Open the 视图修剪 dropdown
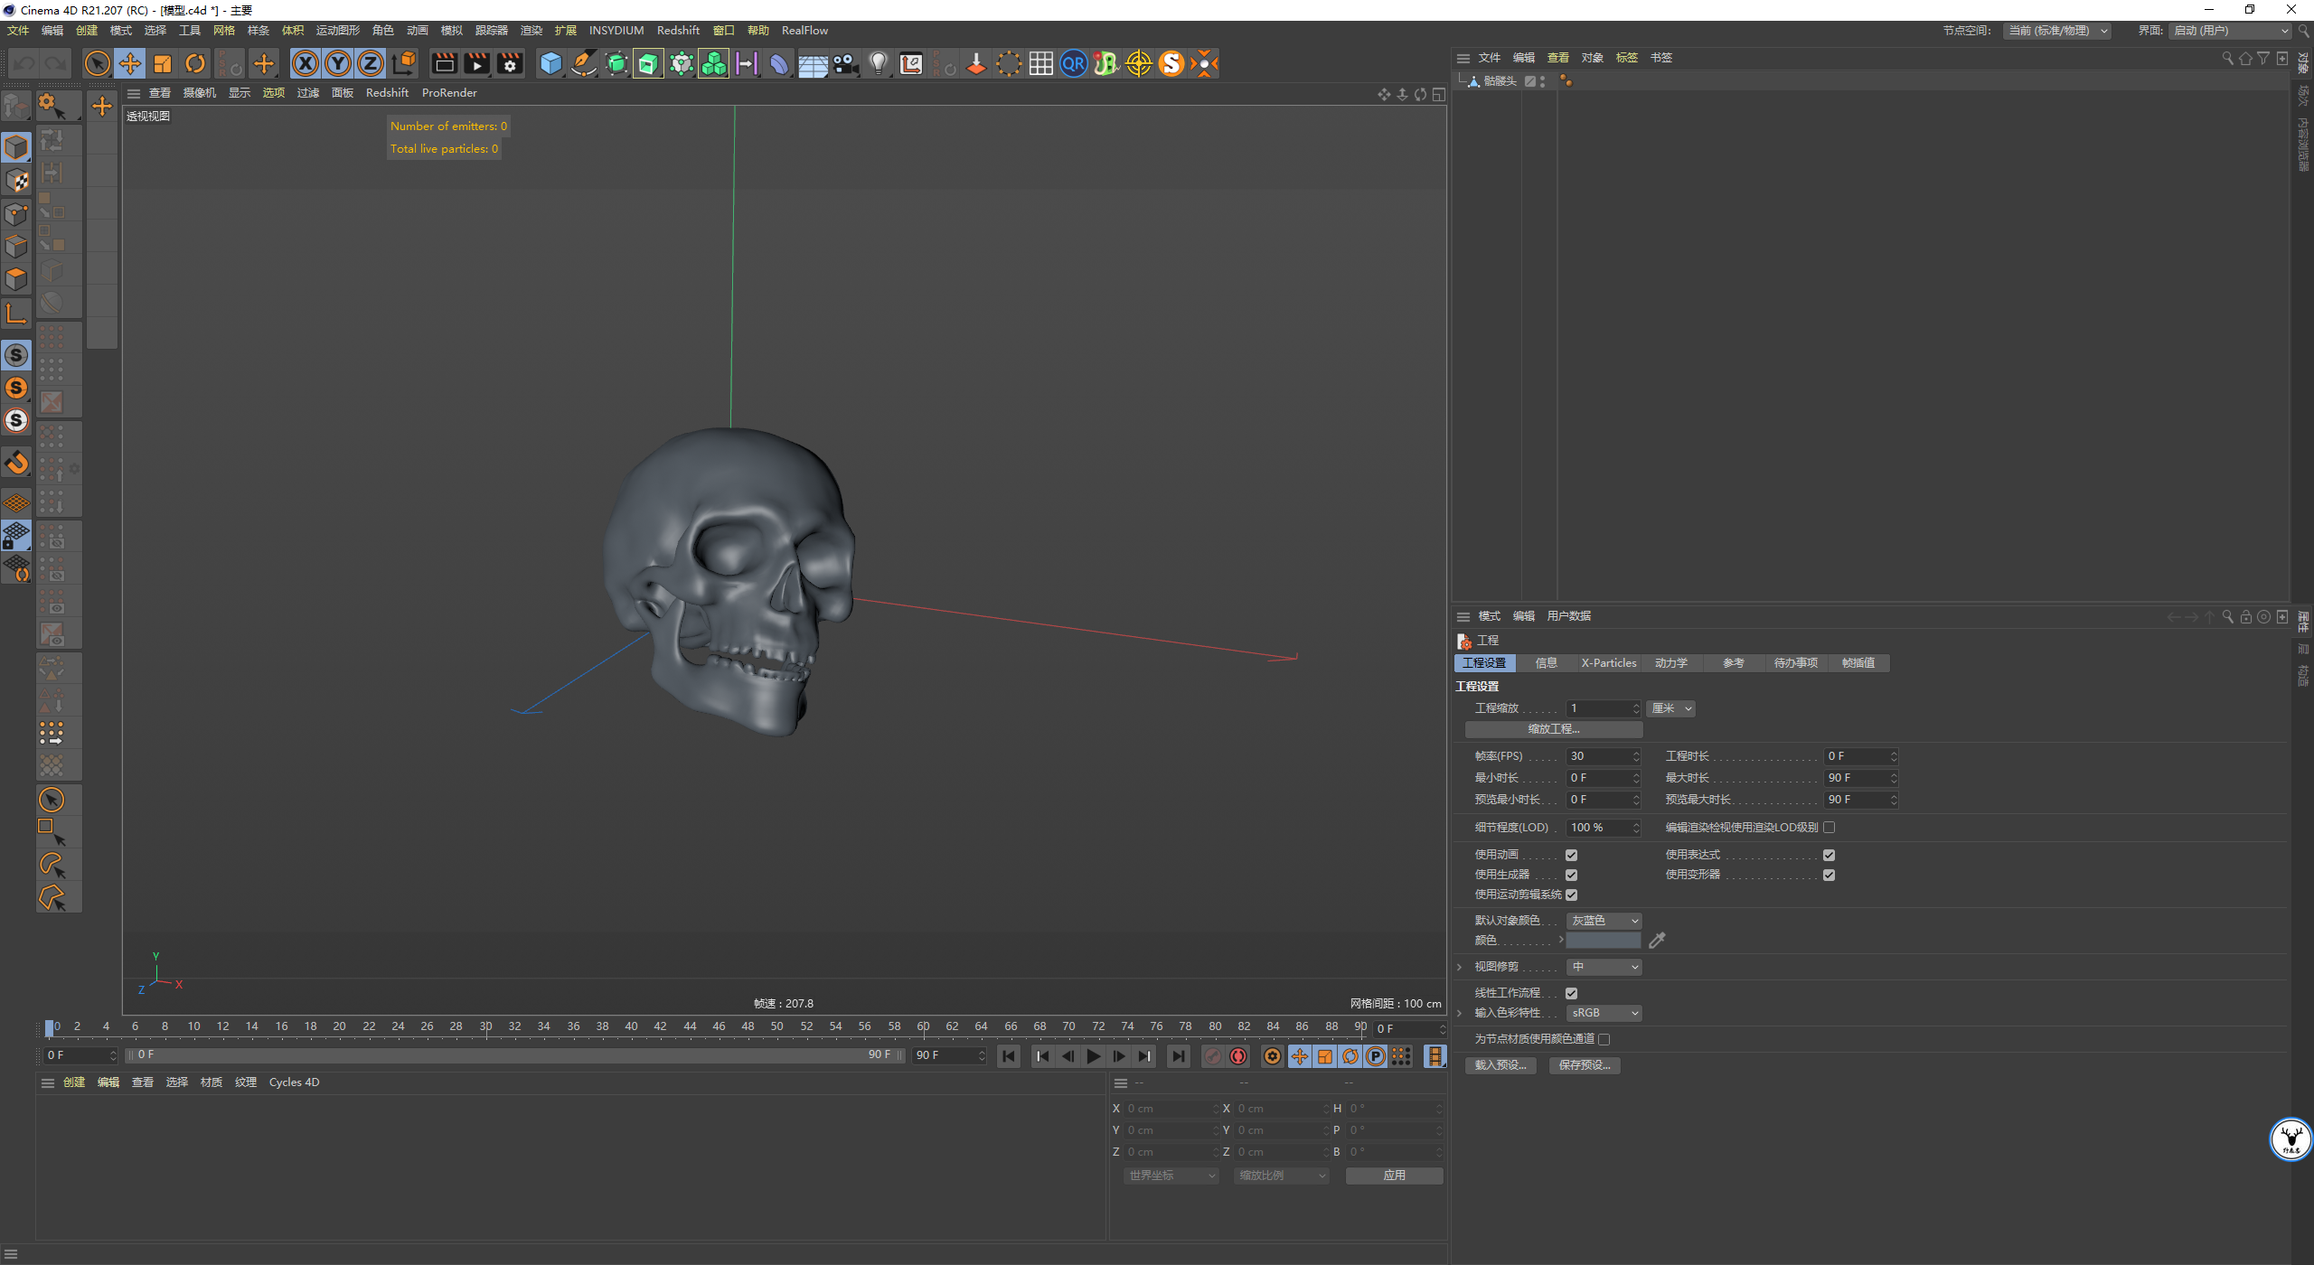This screenshot has height=1265, width=2314. [x=1604, y=967]
